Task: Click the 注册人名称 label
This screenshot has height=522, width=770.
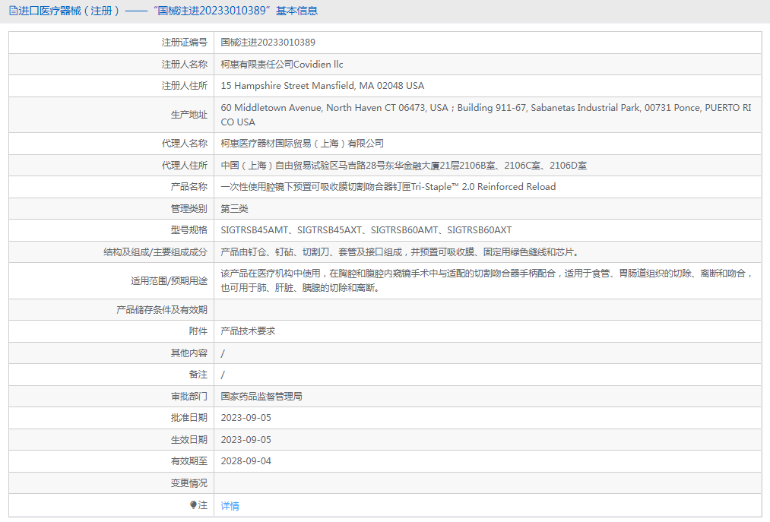Action: click(x=185, y=65)
